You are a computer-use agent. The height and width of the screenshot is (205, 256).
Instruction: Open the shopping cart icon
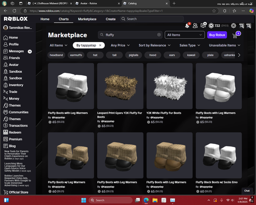(235, 36)
